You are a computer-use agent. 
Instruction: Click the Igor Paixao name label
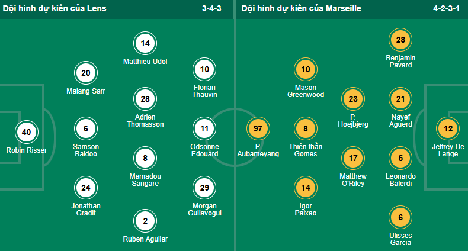(x=306, y=208)
